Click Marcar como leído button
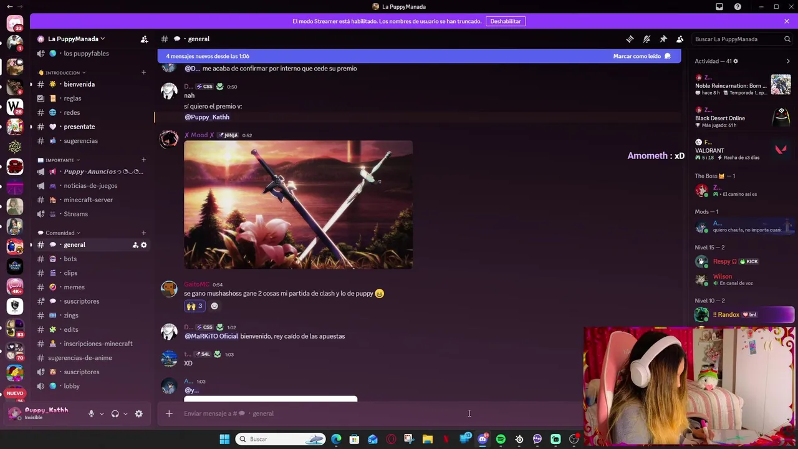The image size is (798, 449). (x=642, y=56)
